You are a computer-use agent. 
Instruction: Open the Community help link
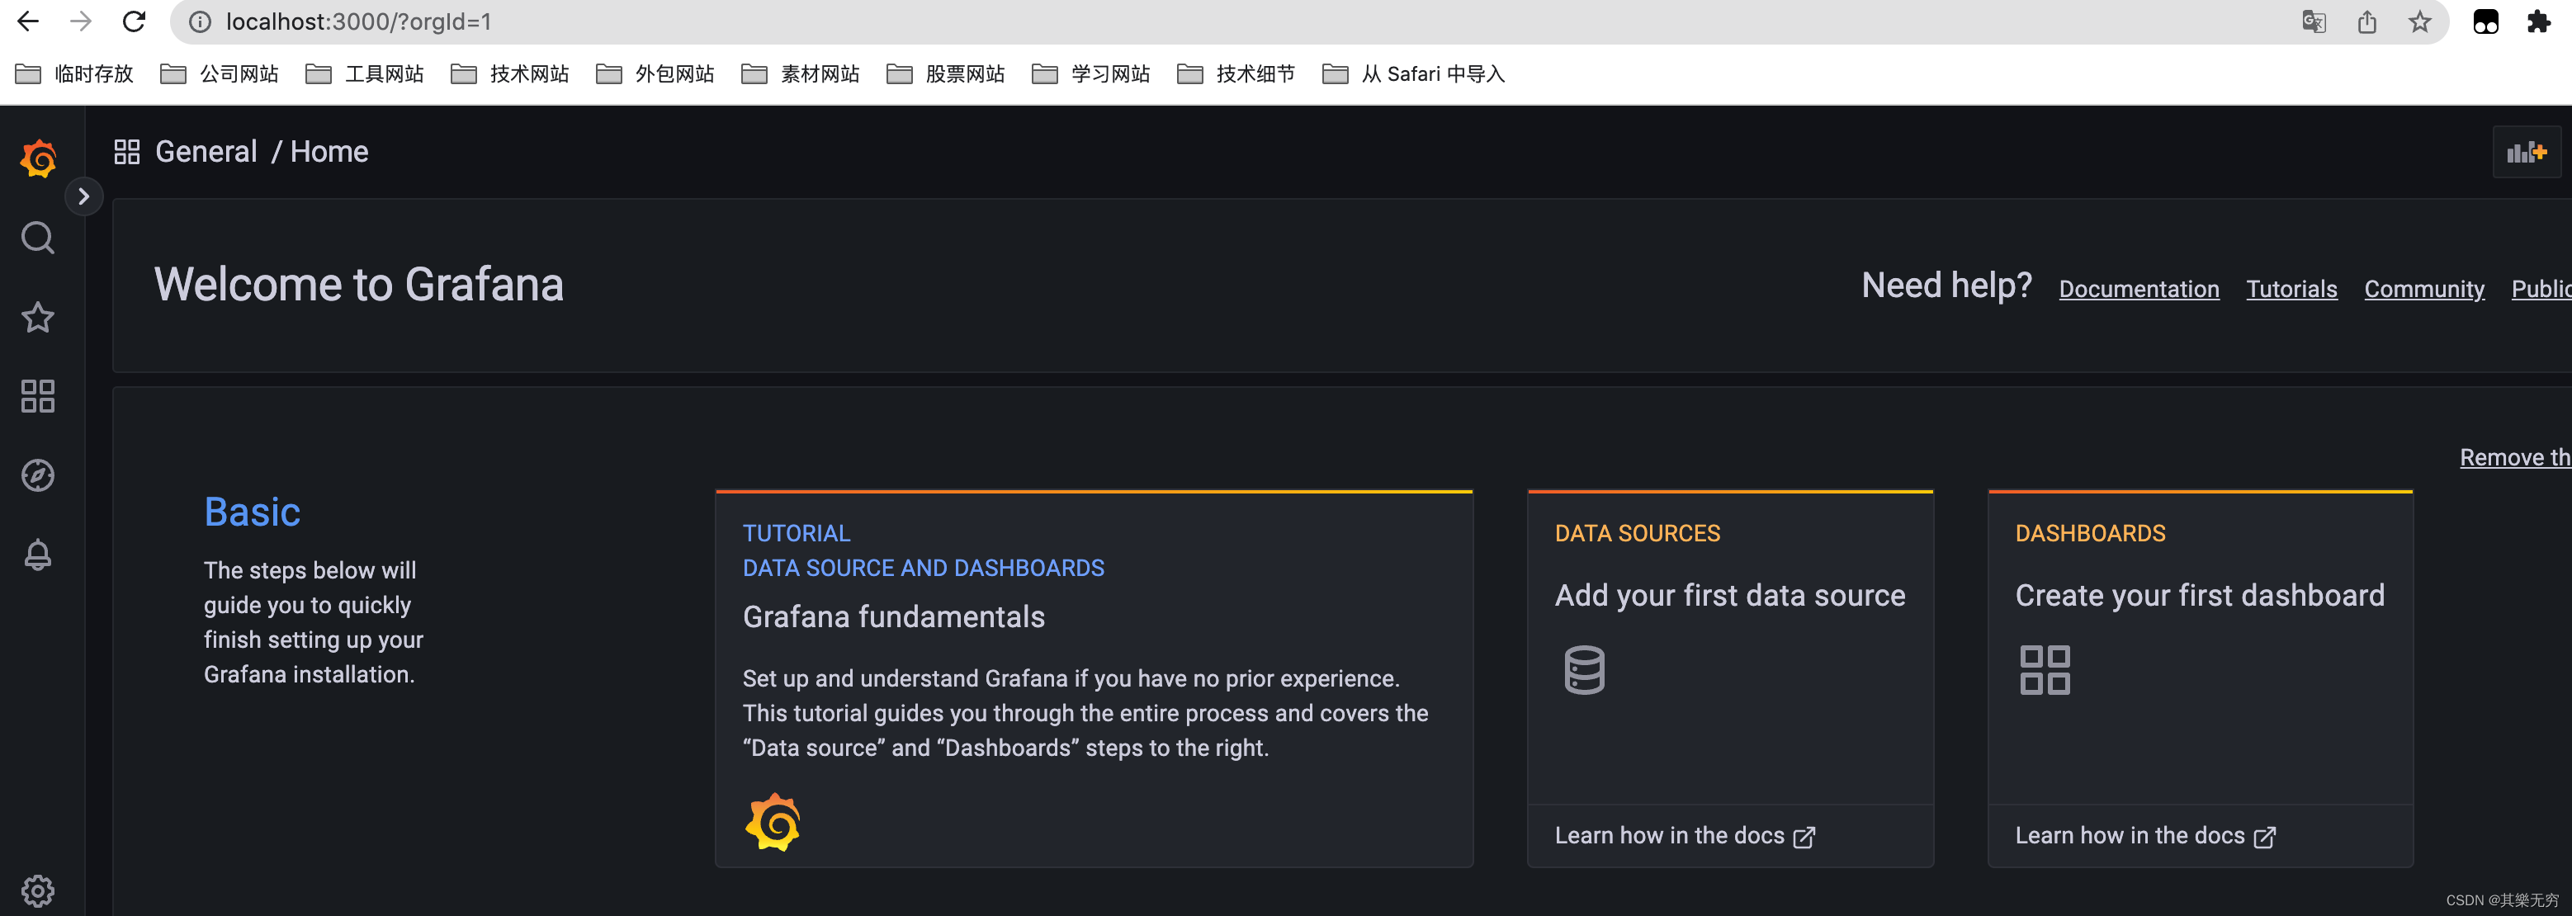(x=2423, y=290)
